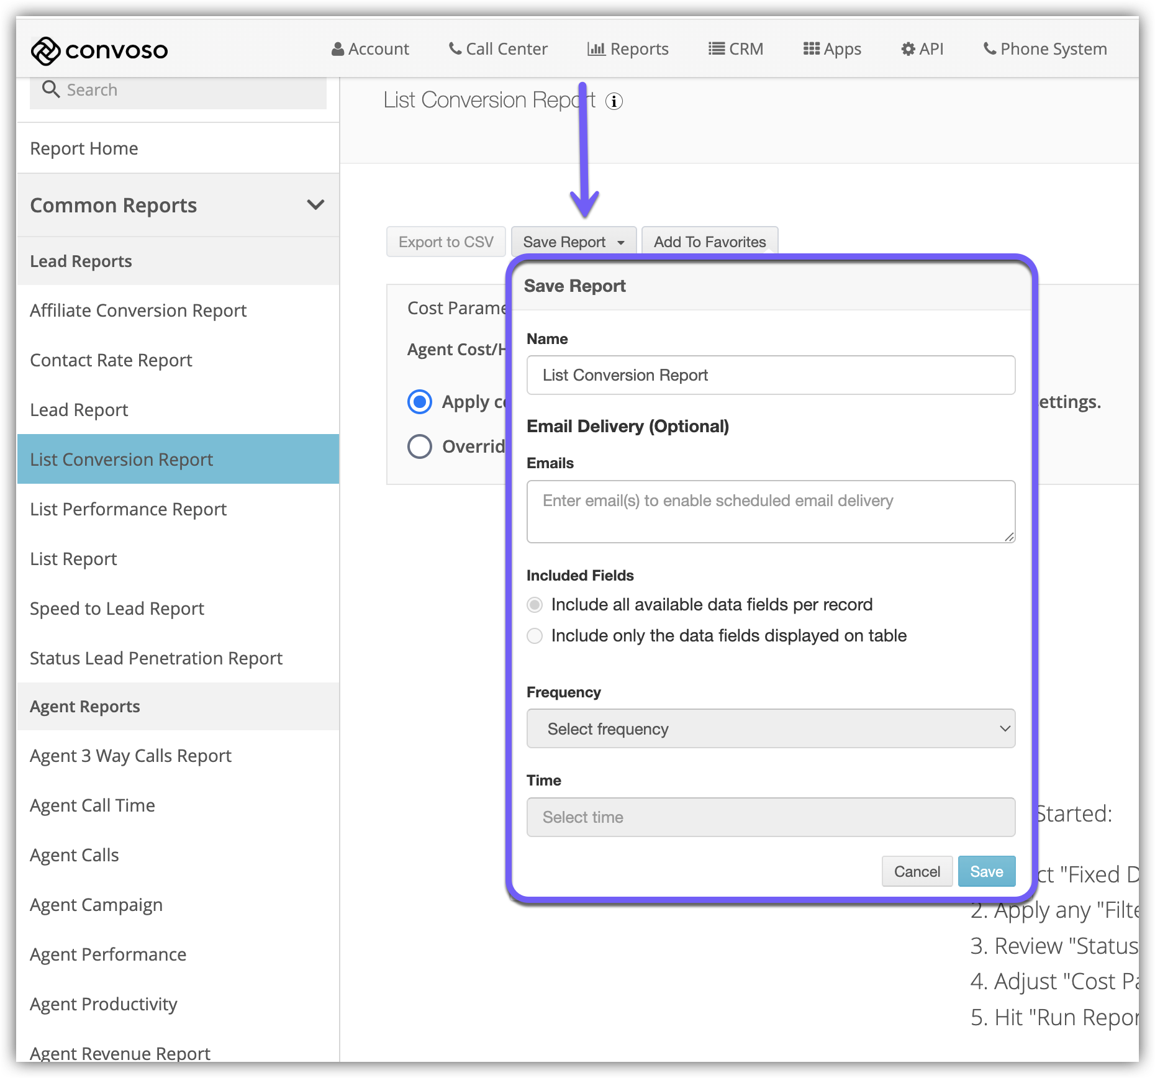Open Call Center from the top navigation
The height and width of the screenshot is (1078, 1155).
(498, 49)
